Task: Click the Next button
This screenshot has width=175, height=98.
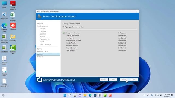Action: pyautogui.click(x=113, y=80)
